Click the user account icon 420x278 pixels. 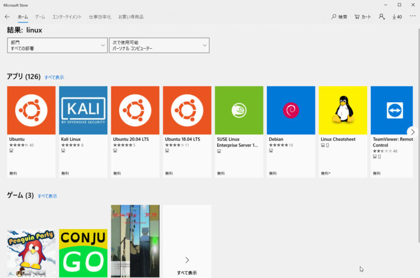point(381,17)
